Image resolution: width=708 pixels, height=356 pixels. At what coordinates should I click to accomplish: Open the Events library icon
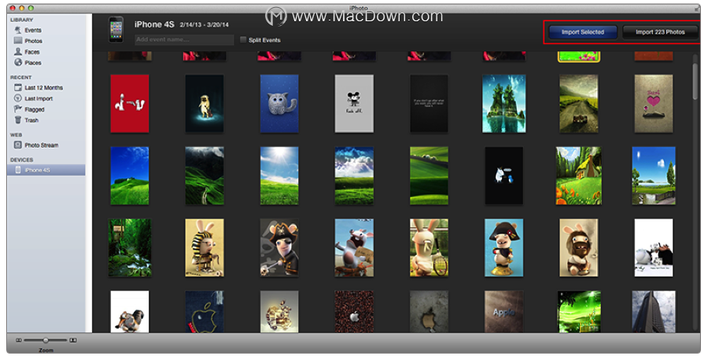pos(18,30)
